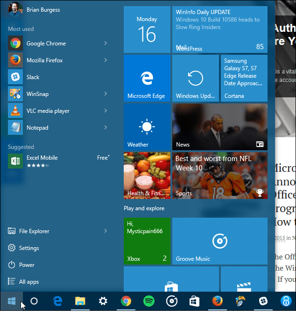Open the Movies & TV tile
This screenshot has width=296, height=316.
pos(244,279)
